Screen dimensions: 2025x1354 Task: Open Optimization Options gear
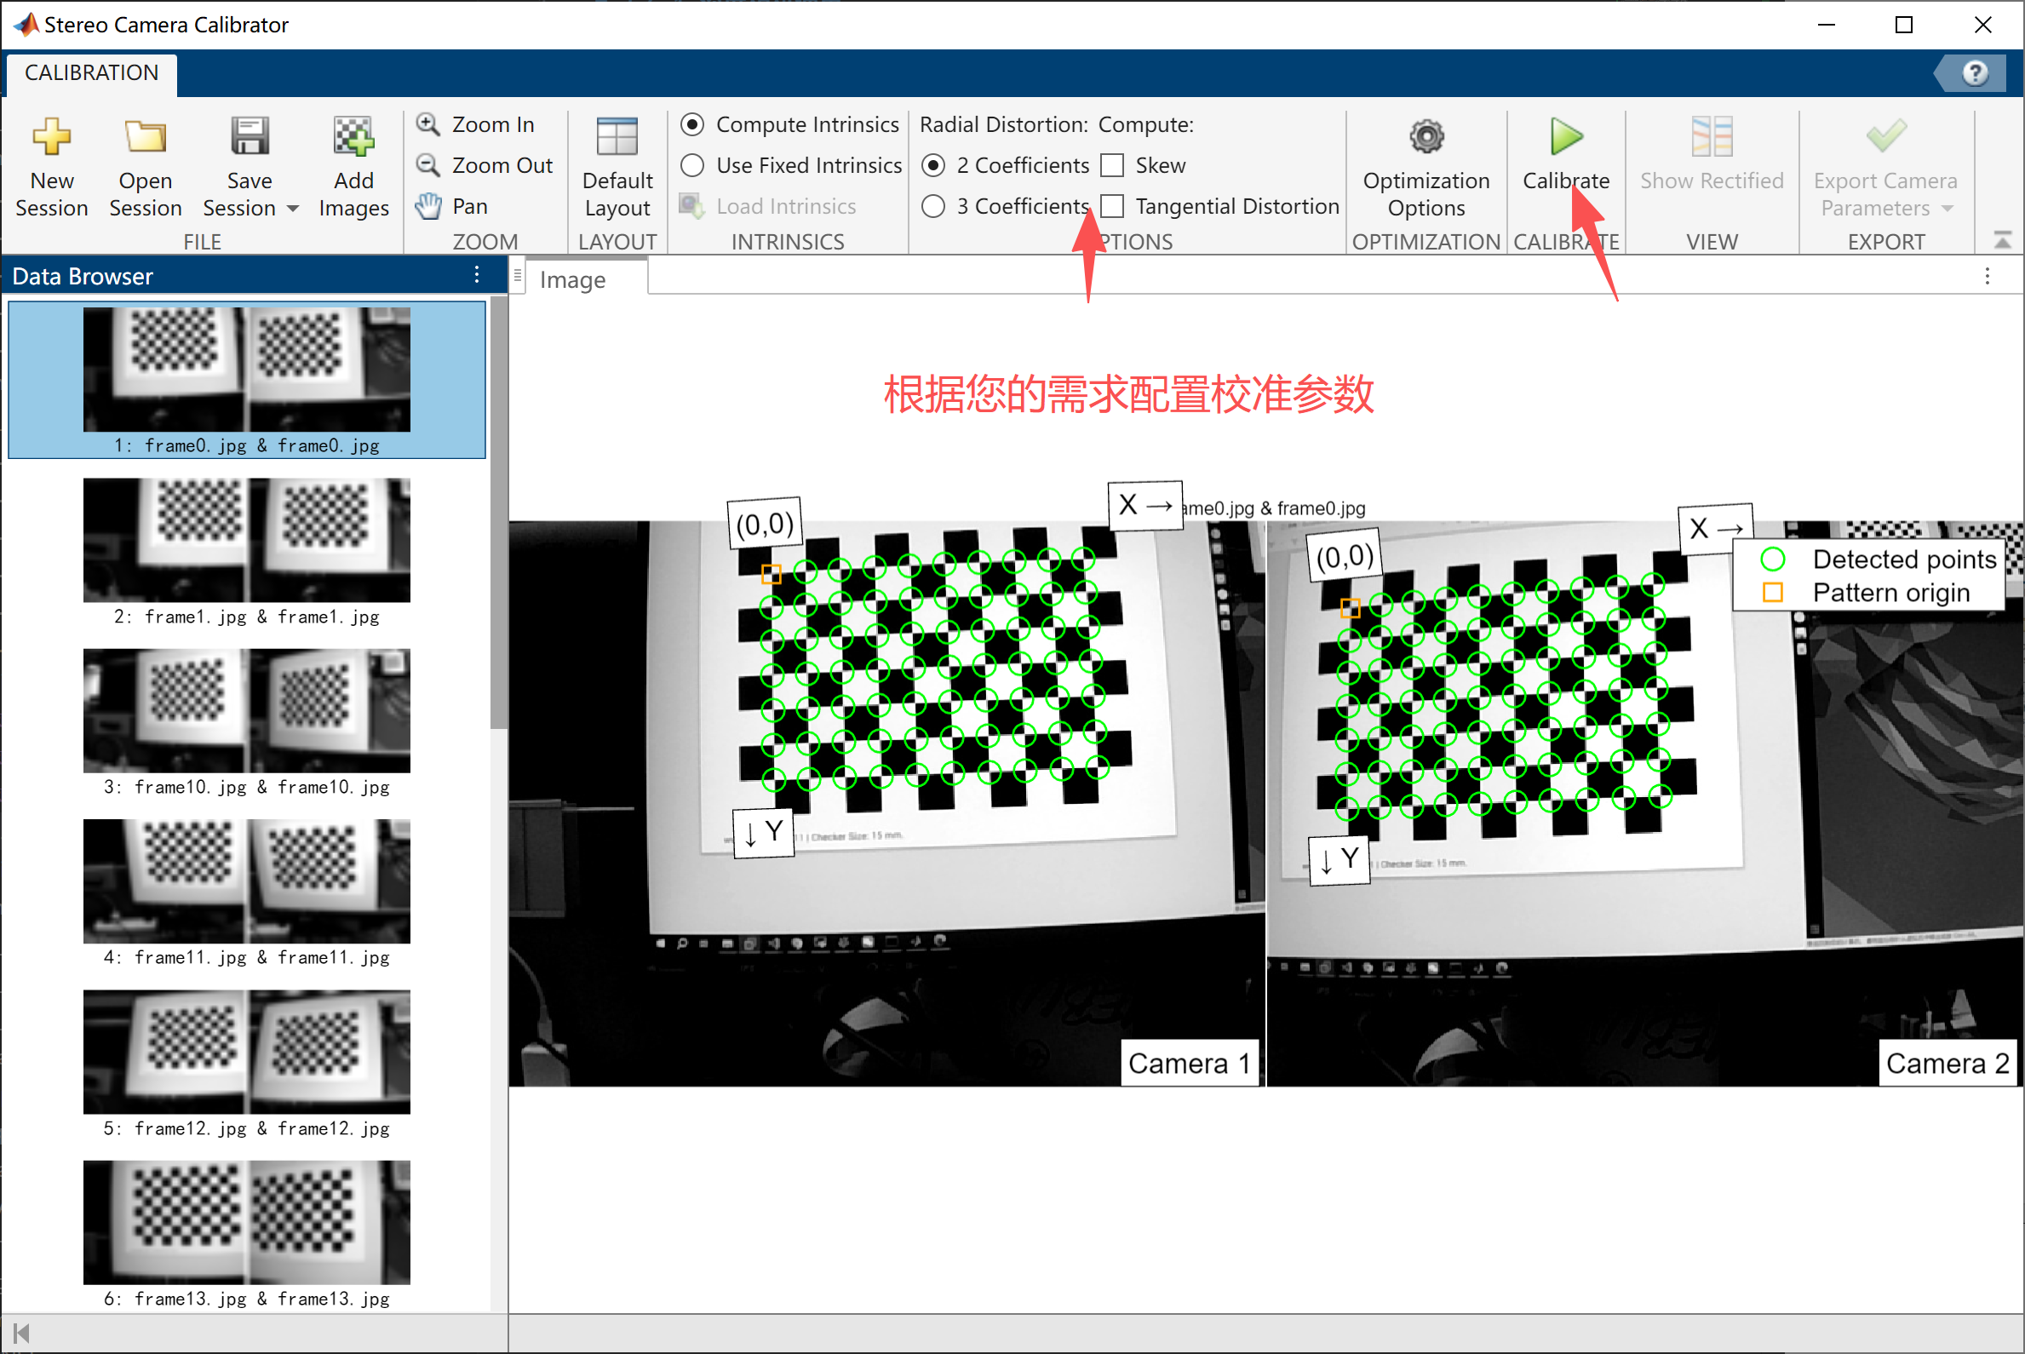[x=1426, y=136]
